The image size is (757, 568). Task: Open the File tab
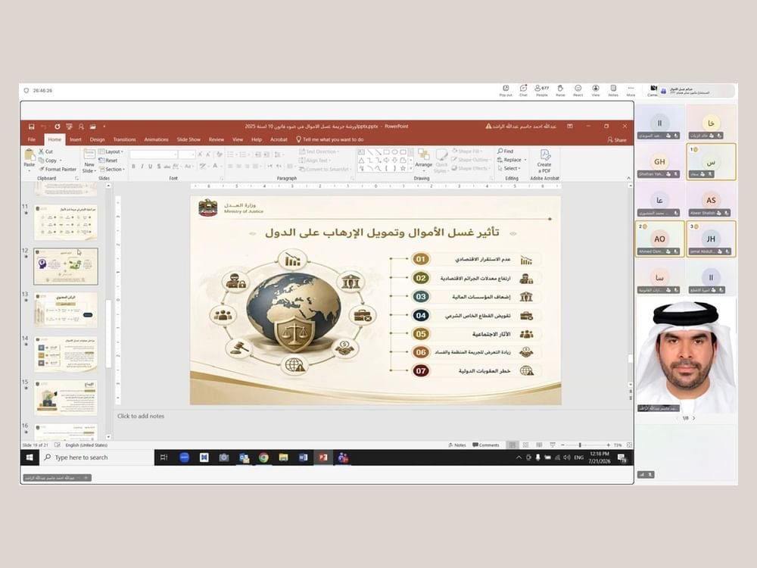(32, 139)
